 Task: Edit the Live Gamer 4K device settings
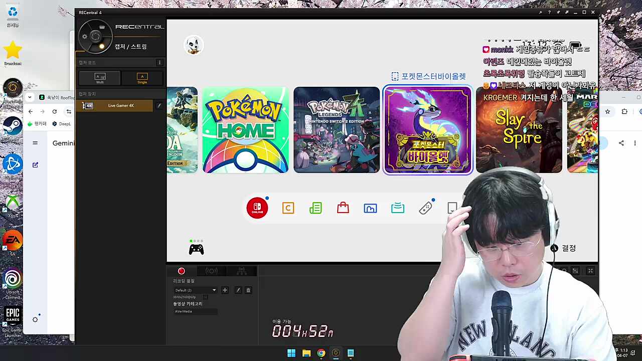(x=159, y=106)
